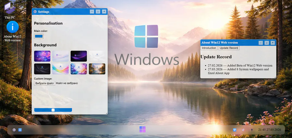Screen dimensions: 292x138
Task: Open About Win12 Web version desktop icon
Action: click(x=12, y=31)
